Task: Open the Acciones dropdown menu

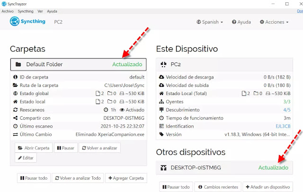Action: pyautogui.click(x=274, y=22)
